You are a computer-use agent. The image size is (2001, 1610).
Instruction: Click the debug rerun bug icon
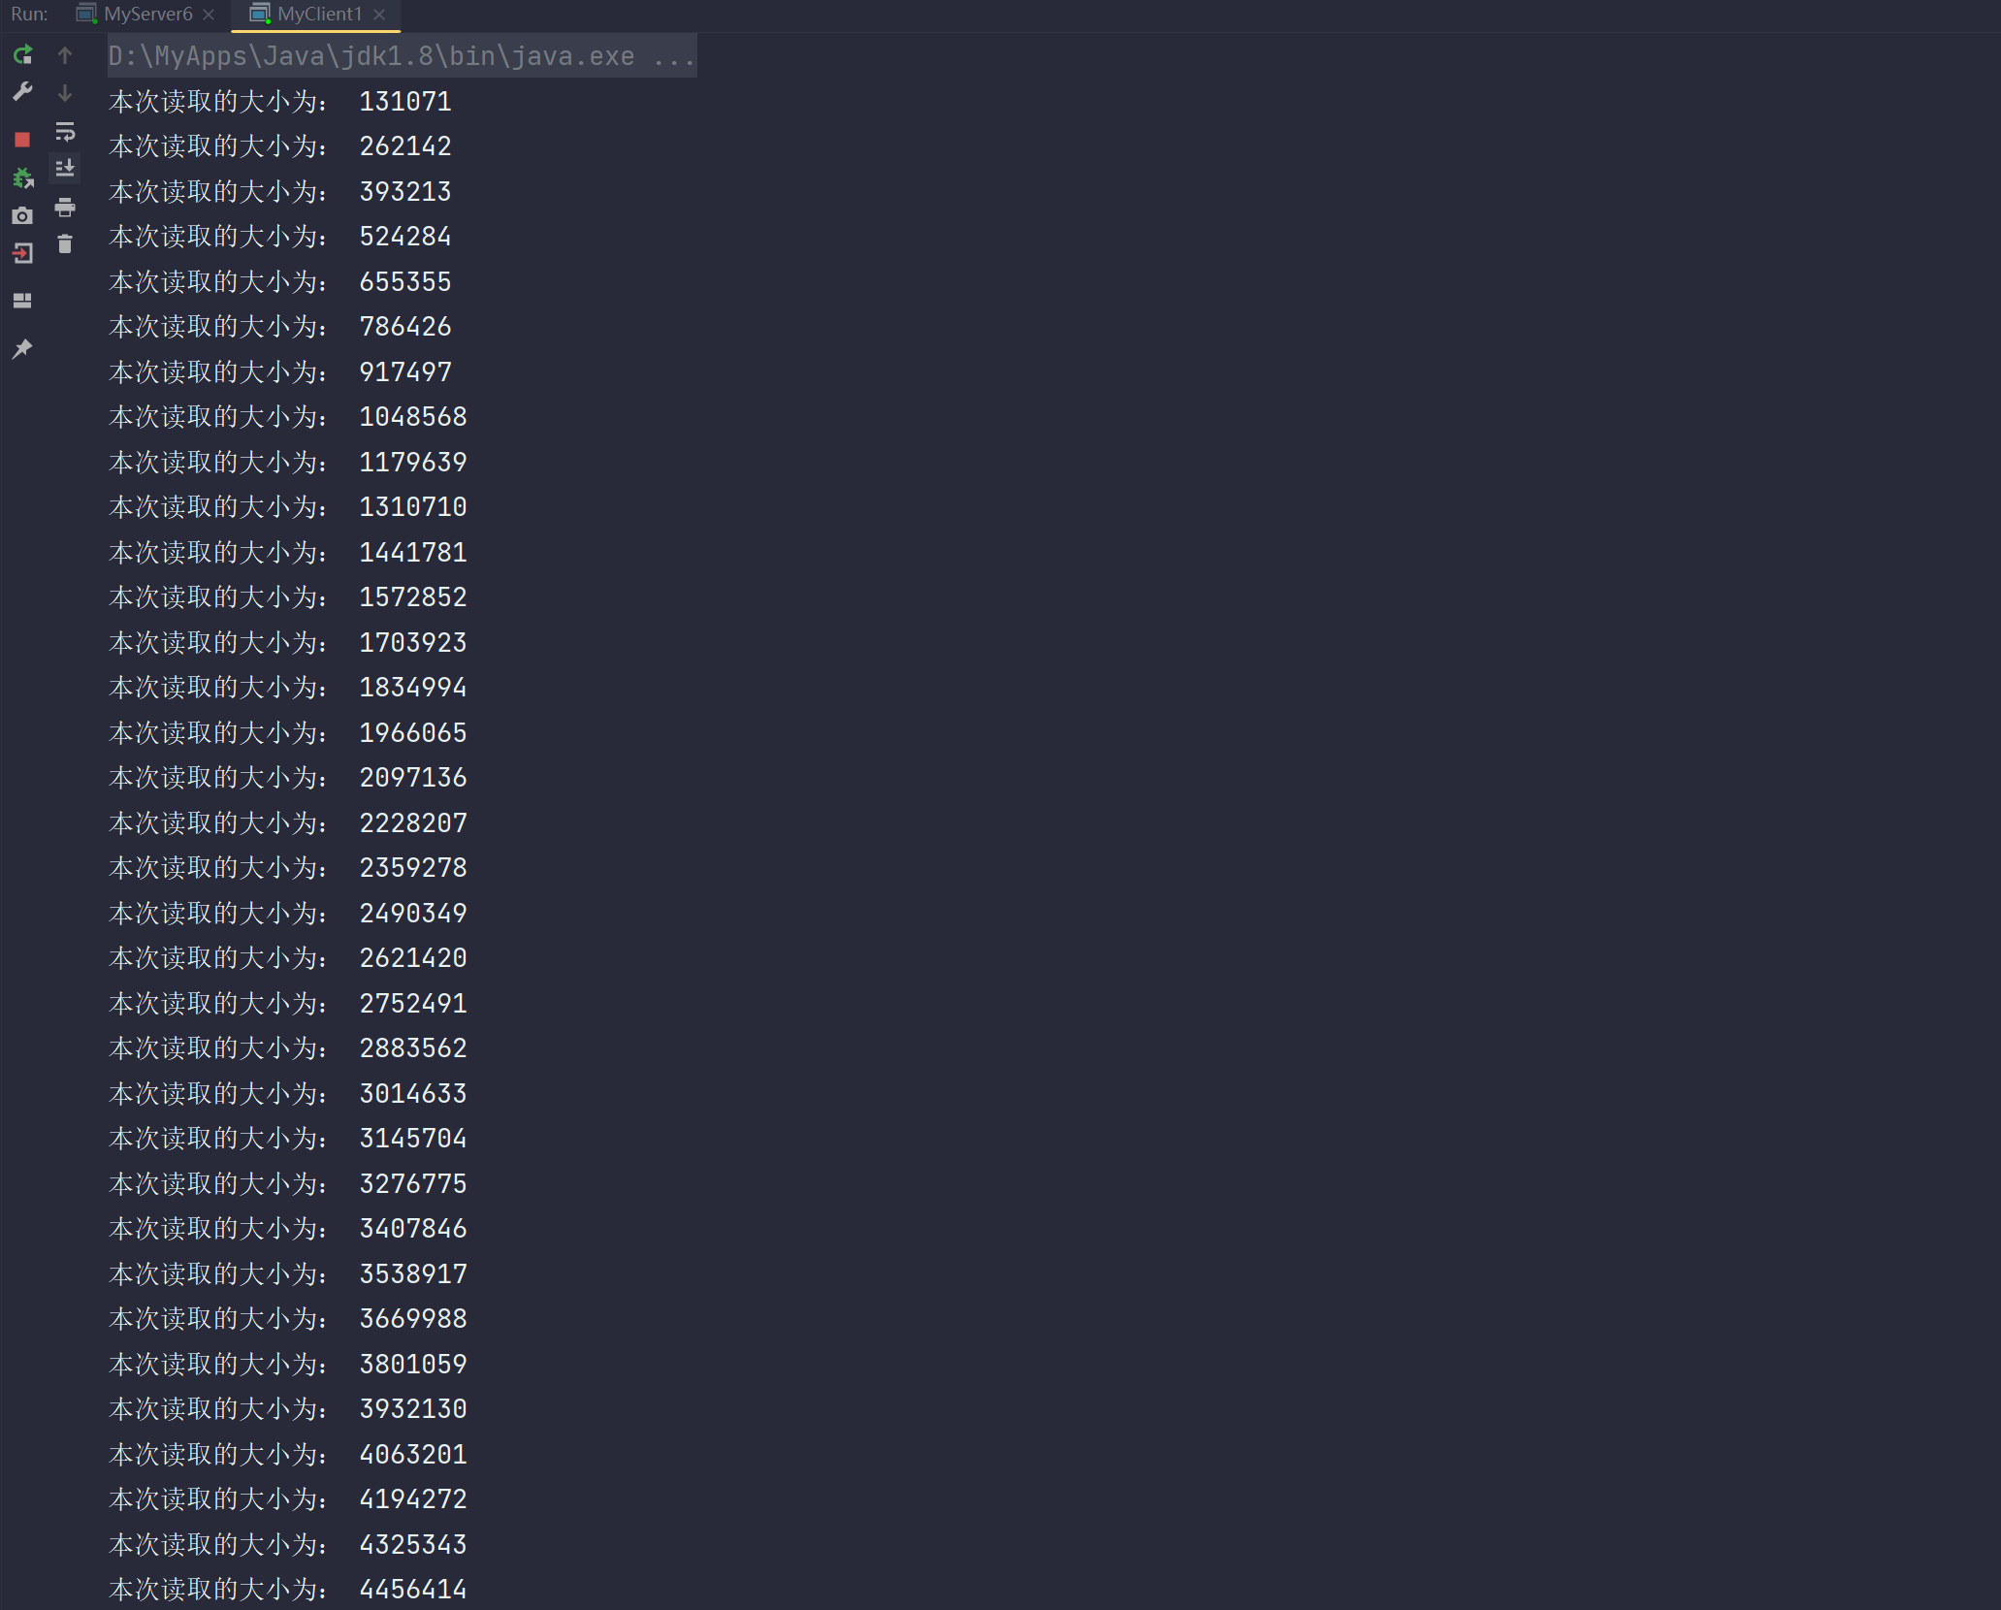(22, 177)
